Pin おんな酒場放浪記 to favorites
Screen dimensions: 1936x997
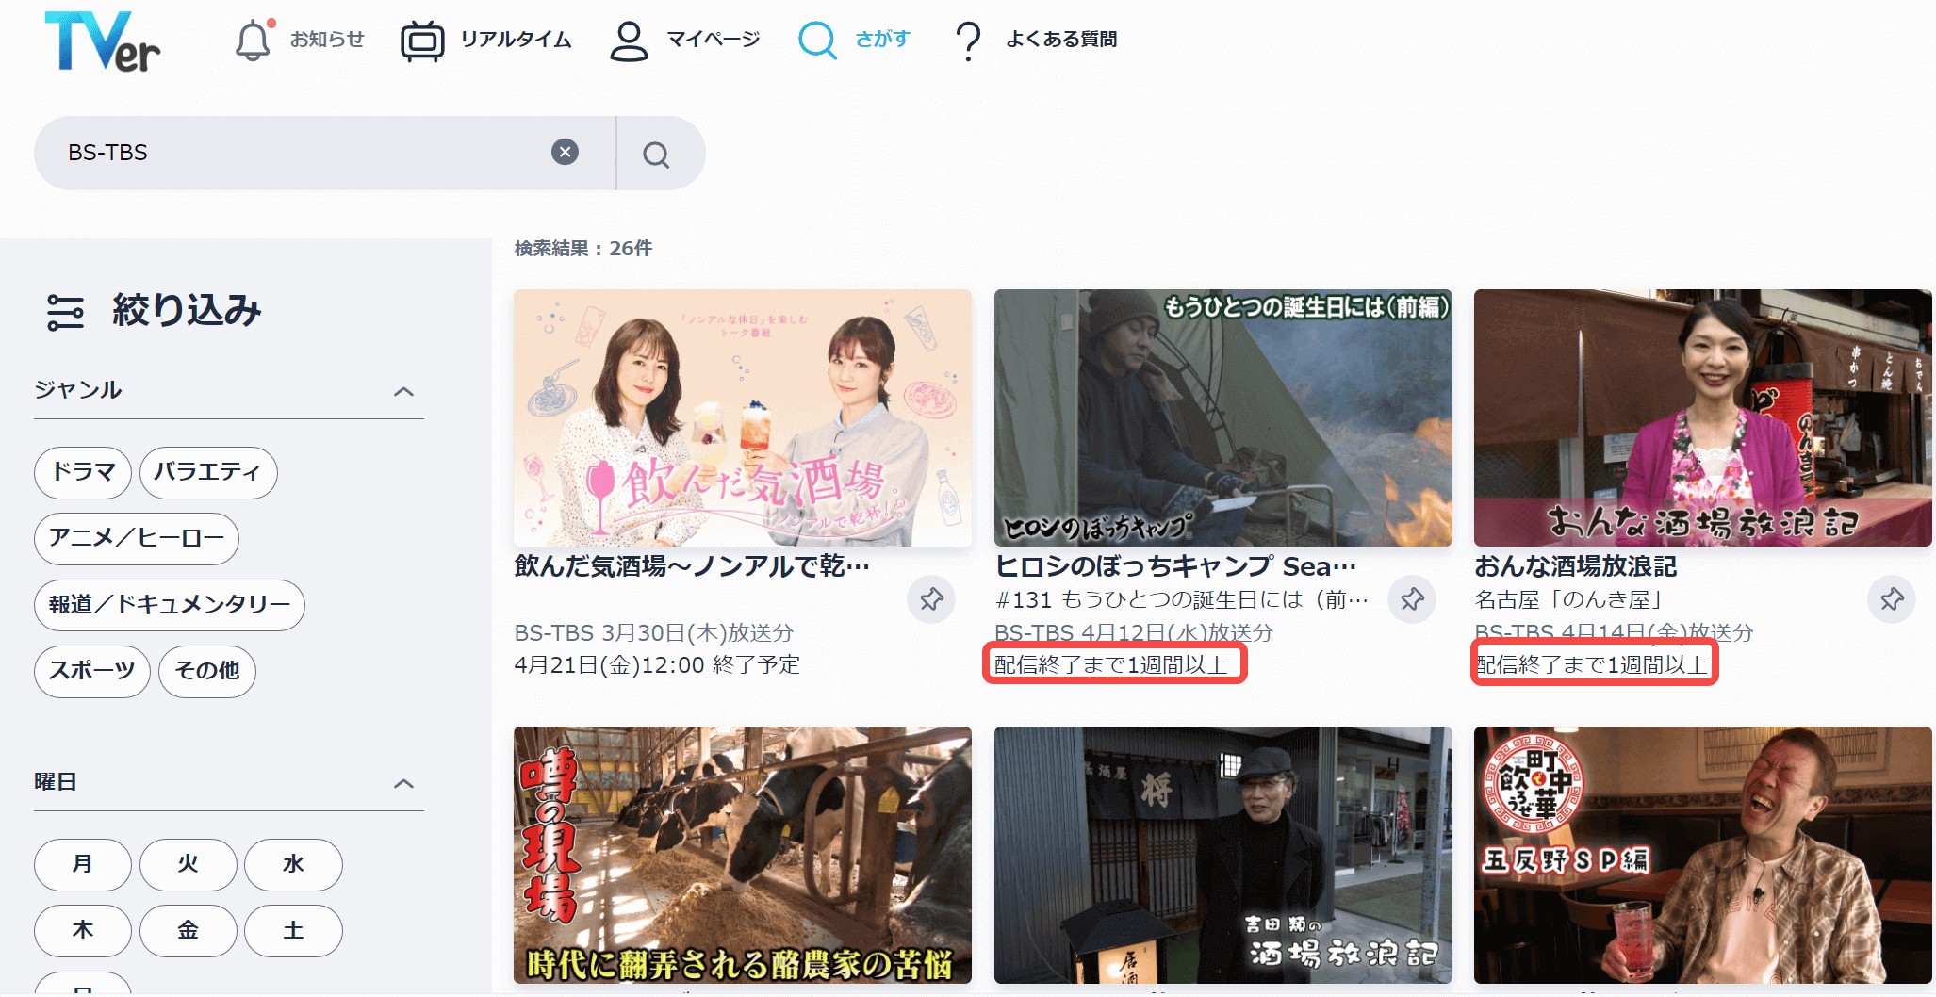click(x=1892, y=599)
